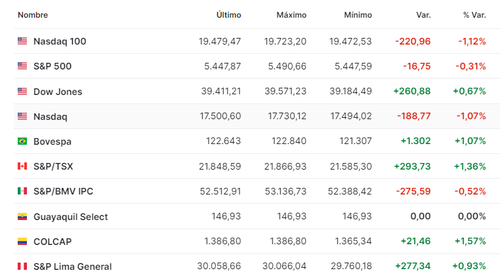
Task: Open the S&P Lima General link
Action: (72, 267)
